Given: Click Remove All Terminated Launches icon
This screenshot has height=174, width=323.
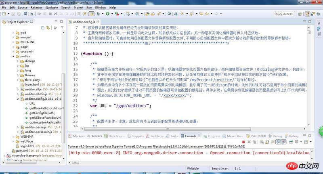Looking at the screenshot, I should 255,142.
